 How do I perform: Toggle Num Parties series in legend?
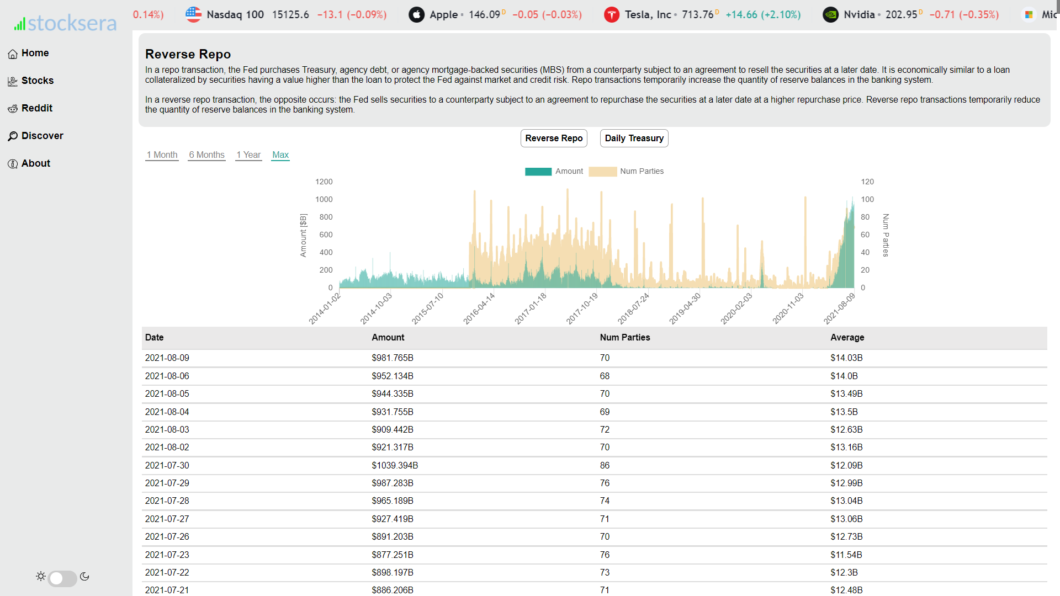click(x=626, y=172)
